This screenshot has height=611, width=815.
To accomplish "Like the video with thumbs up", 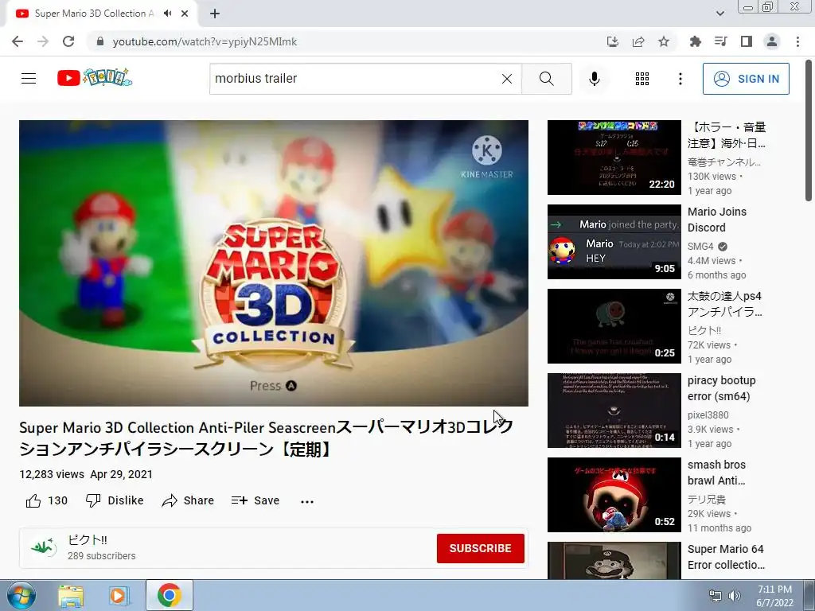I will point(46,501).
